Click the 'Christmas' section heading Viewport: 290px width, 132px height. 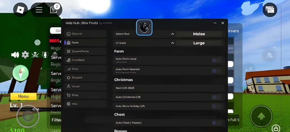[x=123, y=80]
